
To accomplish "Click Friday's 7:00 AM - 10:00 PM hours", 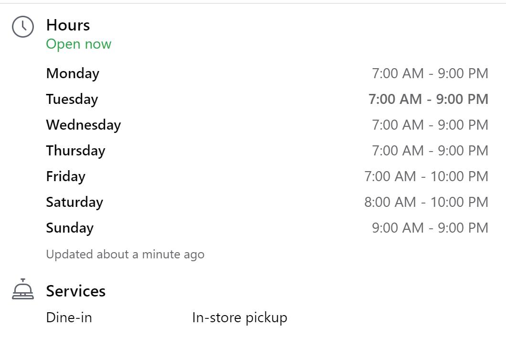I will 426,176.
